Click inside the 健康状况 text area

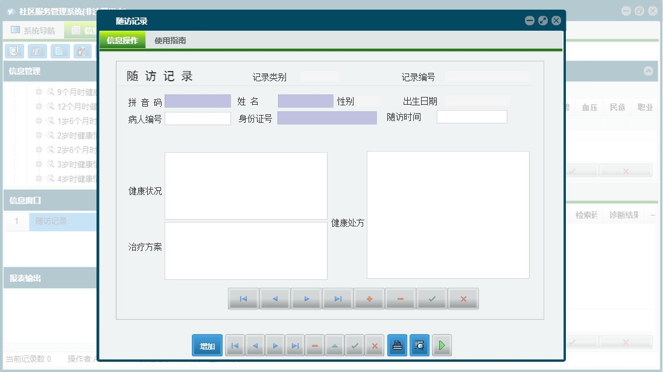(246, 186)
